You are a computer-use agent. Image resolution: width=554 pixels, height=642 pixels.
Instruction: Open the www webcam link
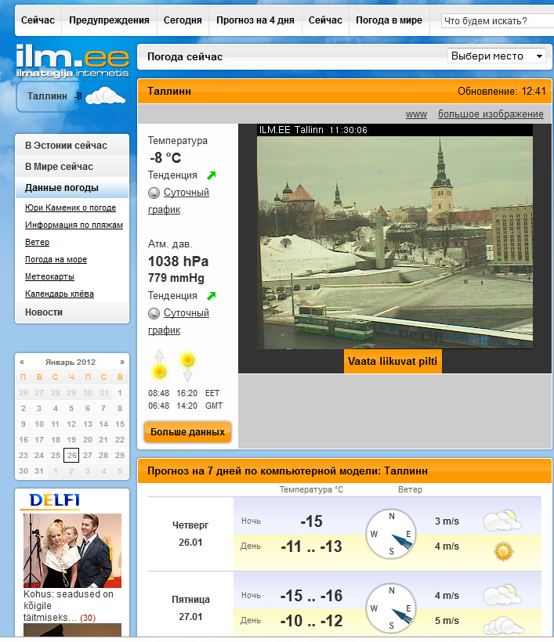[416, 114]
